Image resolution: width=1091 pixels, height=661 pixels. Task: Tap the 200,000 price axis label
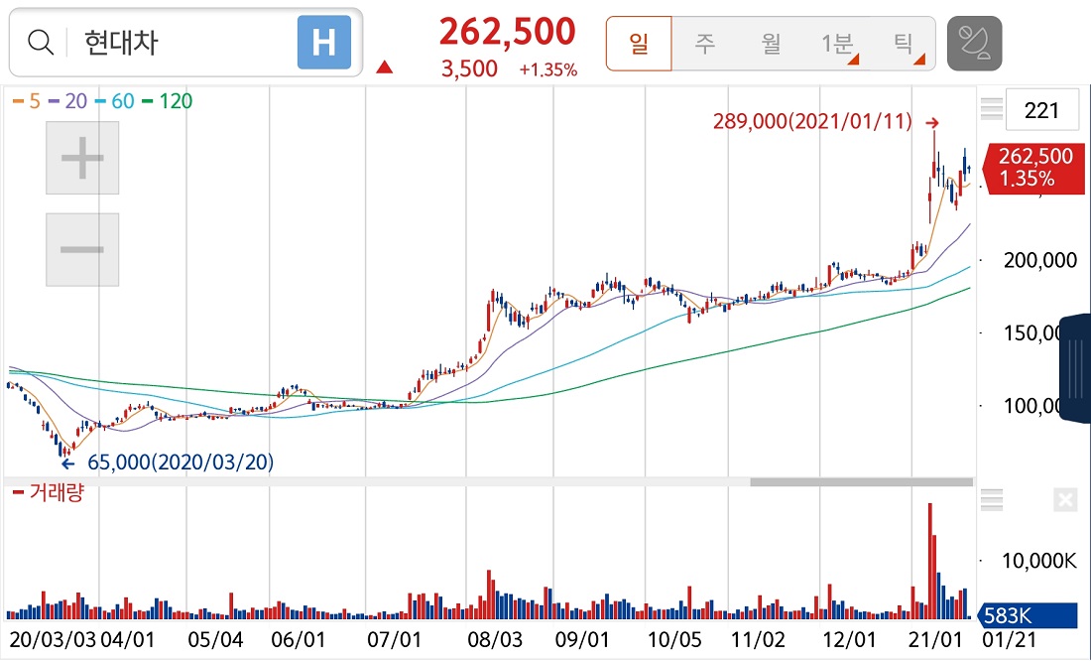pyautogui.click(x=1039, y=260)
